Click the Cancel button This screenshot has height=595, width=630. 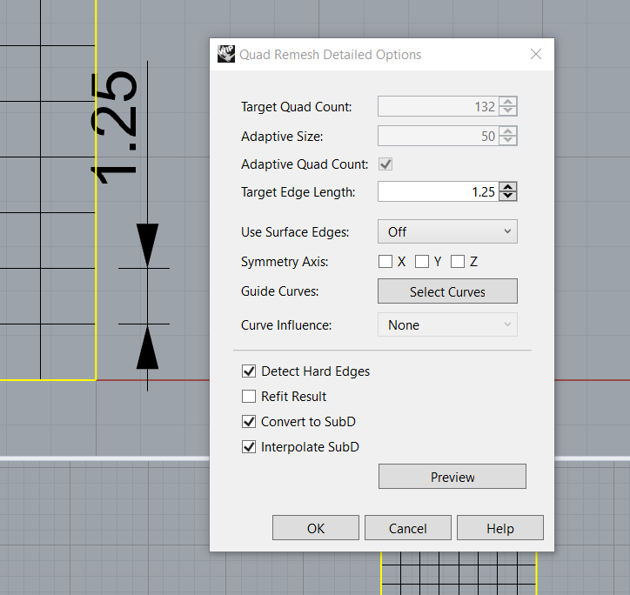coord(408,528)
